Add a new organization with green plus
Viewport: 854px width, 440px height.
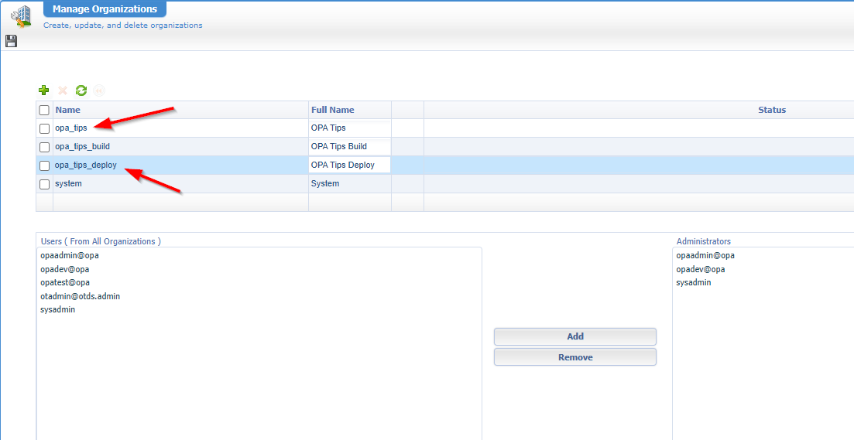click(x=44, y=90)
